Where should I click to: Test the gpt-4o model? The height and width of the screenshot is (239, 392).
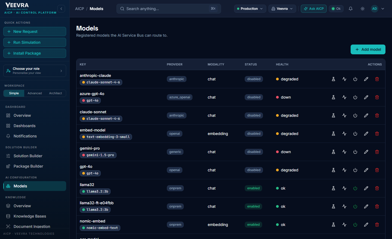[333, 170]
